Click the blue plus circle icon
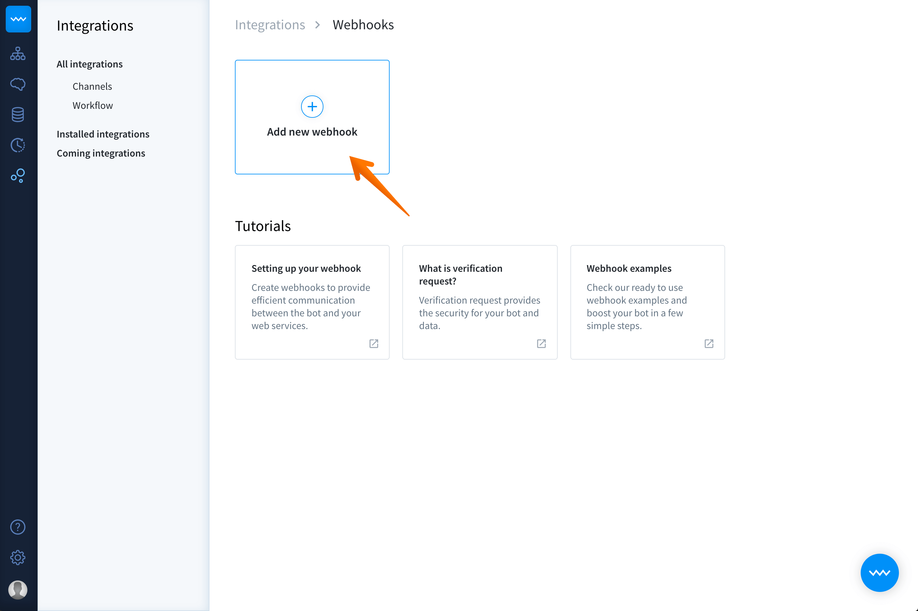Screen dimensions: 918x611 click(312, 107)
